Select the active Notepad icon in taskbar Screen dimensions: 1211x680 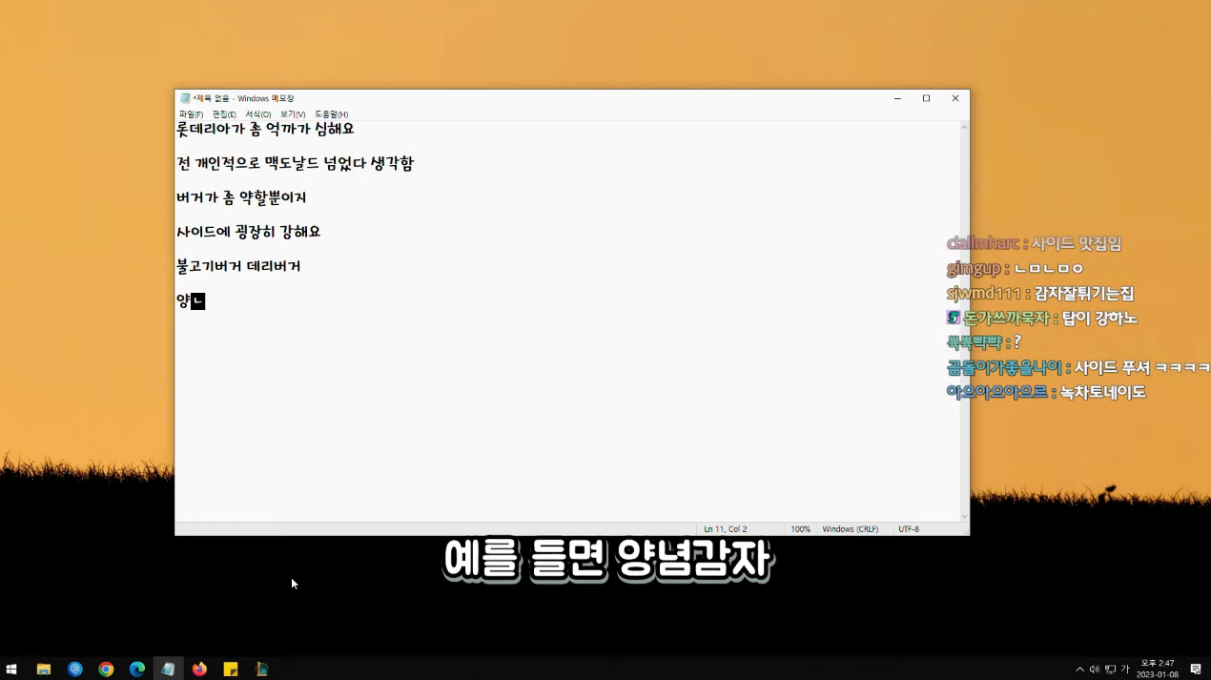pos(168,669)
